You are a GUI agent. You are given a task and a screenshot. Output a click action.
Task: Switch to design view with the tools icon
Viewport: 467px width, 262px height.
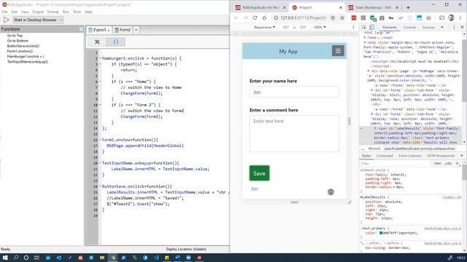pos(97,42)
